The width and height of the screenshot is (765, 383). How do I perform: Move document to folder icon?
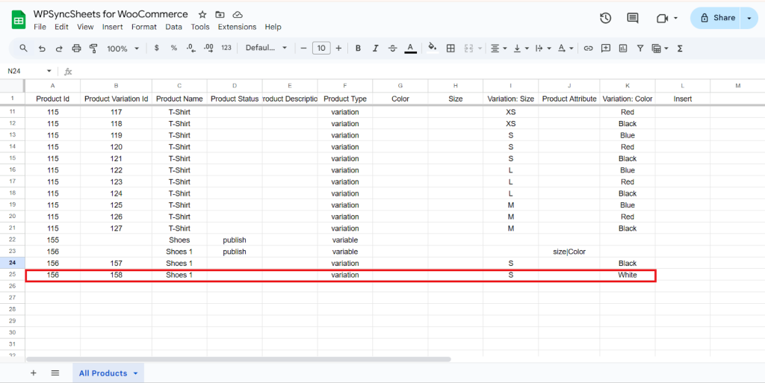pos(220,15)
